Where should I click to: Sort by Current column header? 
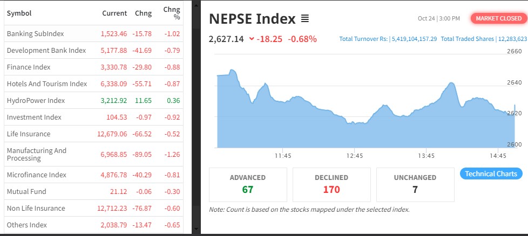pos(114,13)
